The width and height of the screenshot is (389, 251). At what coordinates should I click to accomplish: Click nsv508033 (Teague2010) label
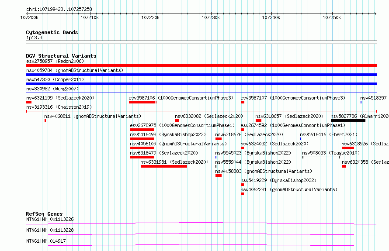pyautogui.click(x=331, y=153)
